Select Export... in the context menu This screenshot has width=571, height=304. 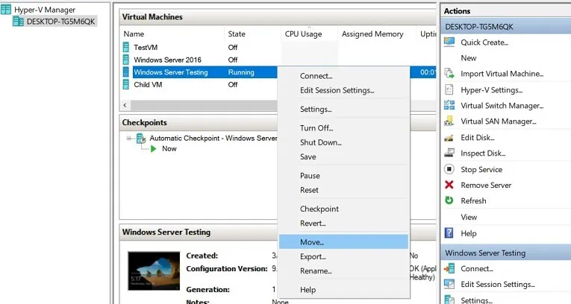tap(313, 256)
